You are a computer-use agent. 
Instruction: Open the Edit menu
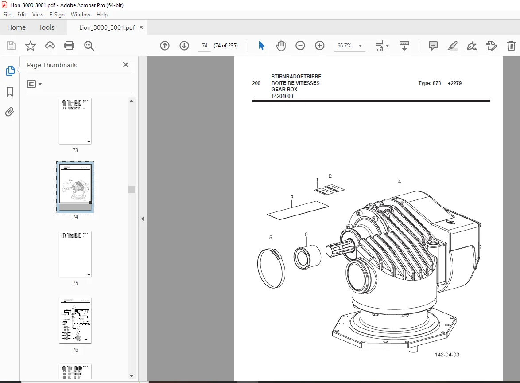click(22, 15)
